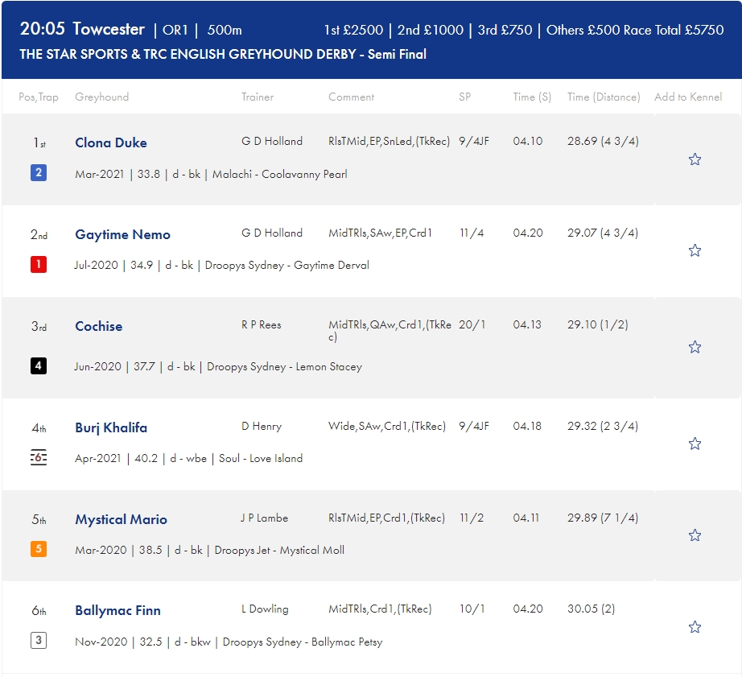Select the black trap 4 badge
Screen dimensions: 742x677
tap(39, 365)
